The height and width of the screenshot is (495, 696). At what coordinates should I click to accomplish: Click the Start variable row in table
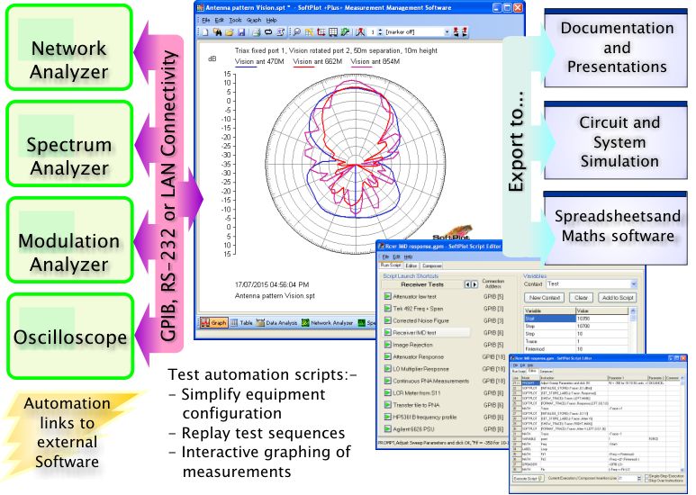(576, 319)
